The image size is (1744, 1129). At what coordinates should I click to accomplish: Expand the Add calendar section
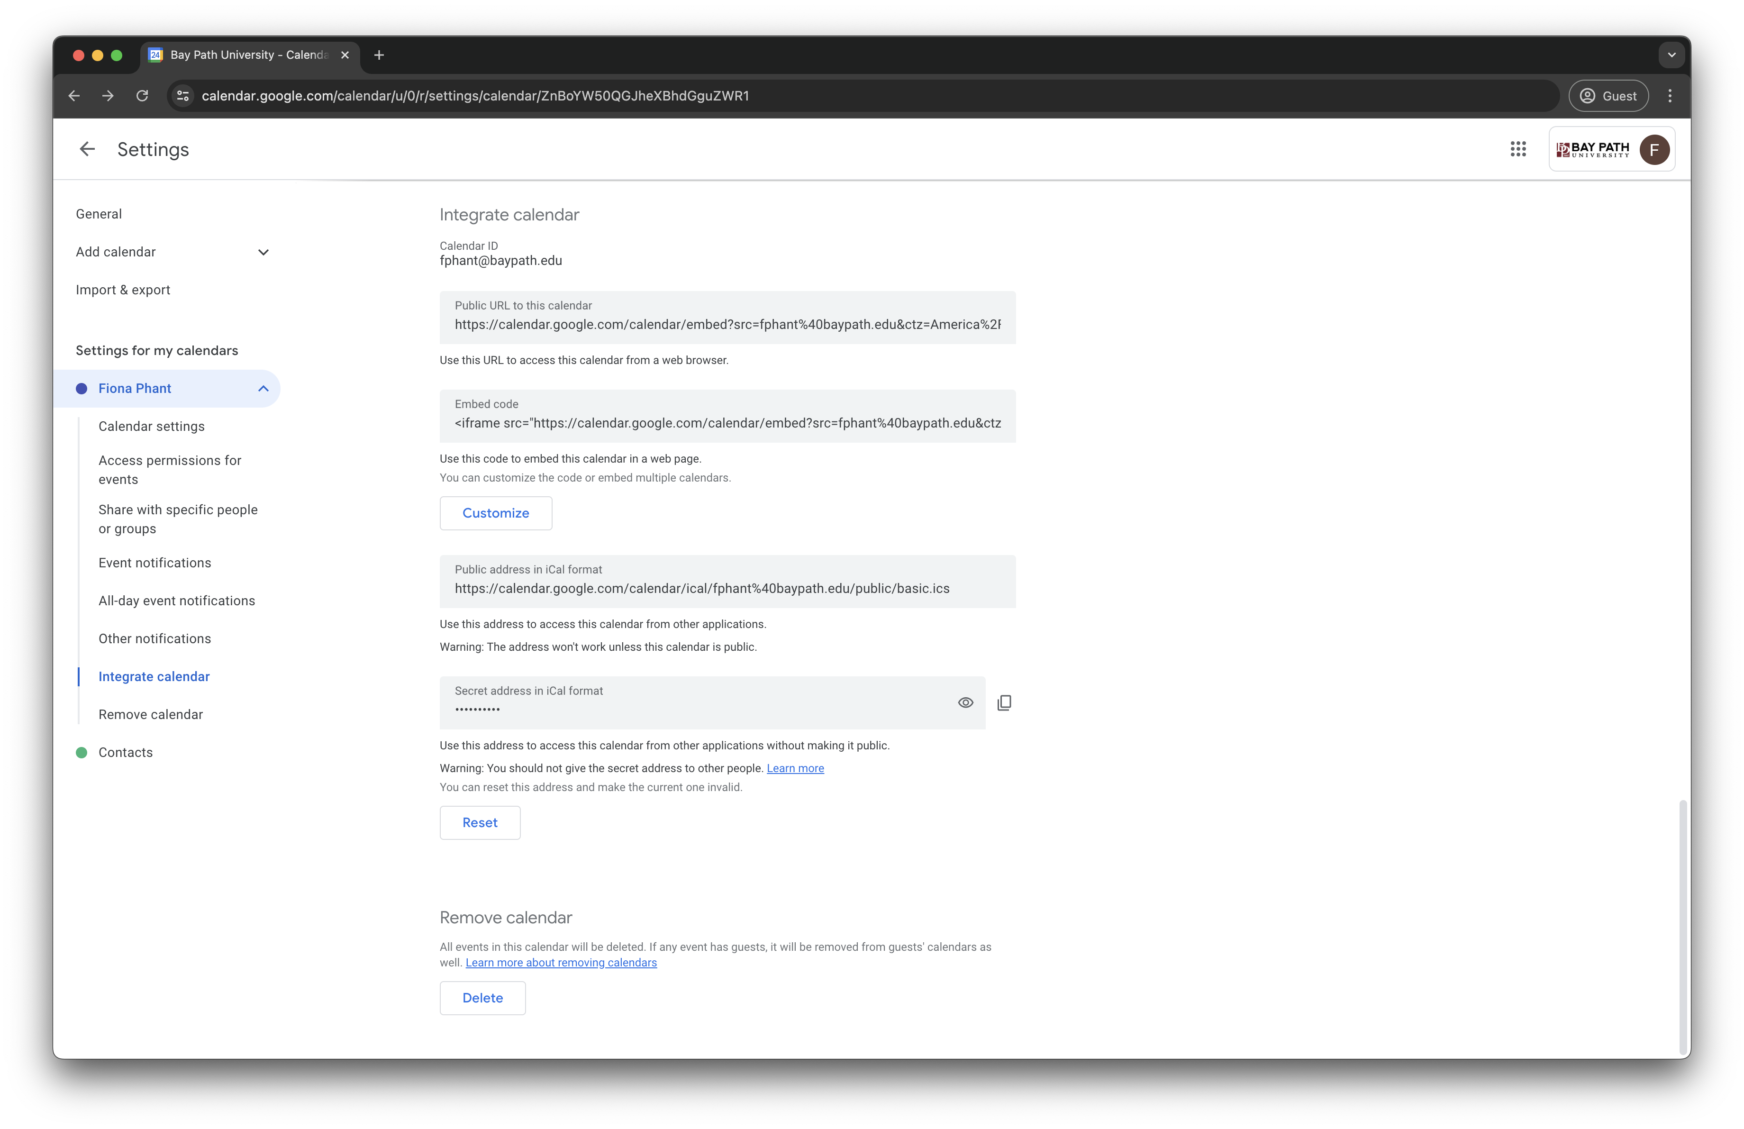coord(263,252)
